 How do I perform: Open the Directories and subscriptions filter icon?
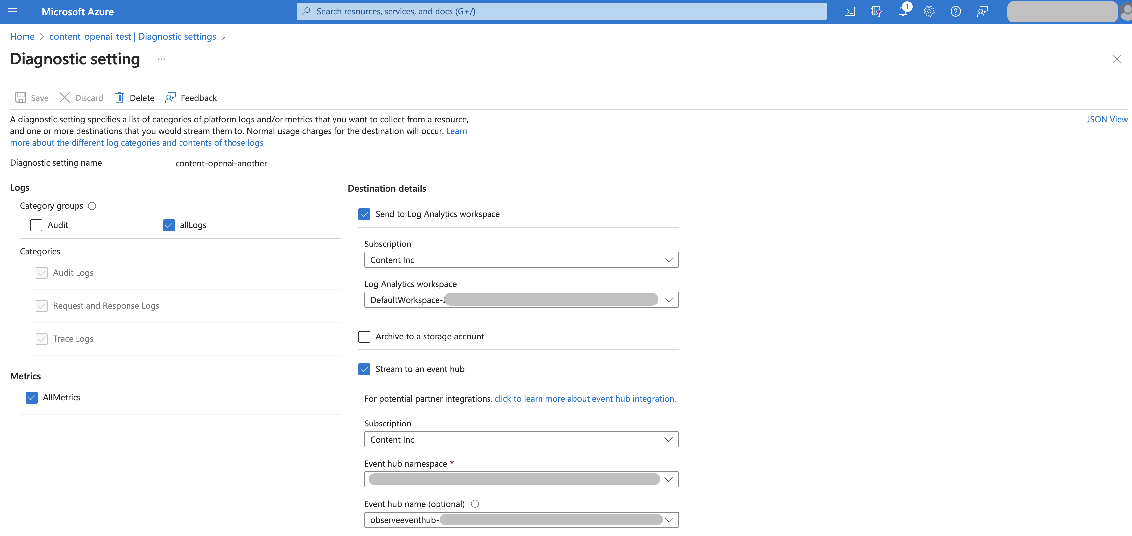click(x=876, y=11)
